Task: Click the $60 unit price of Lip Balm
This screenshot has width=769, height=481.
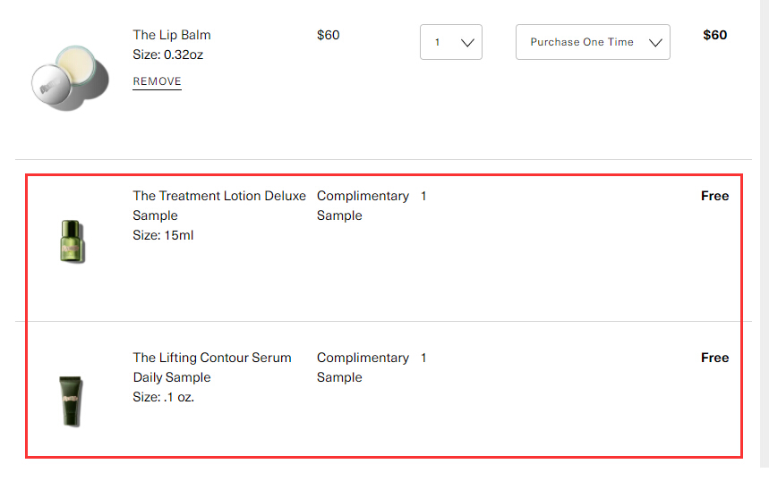Action: (328, 35)
